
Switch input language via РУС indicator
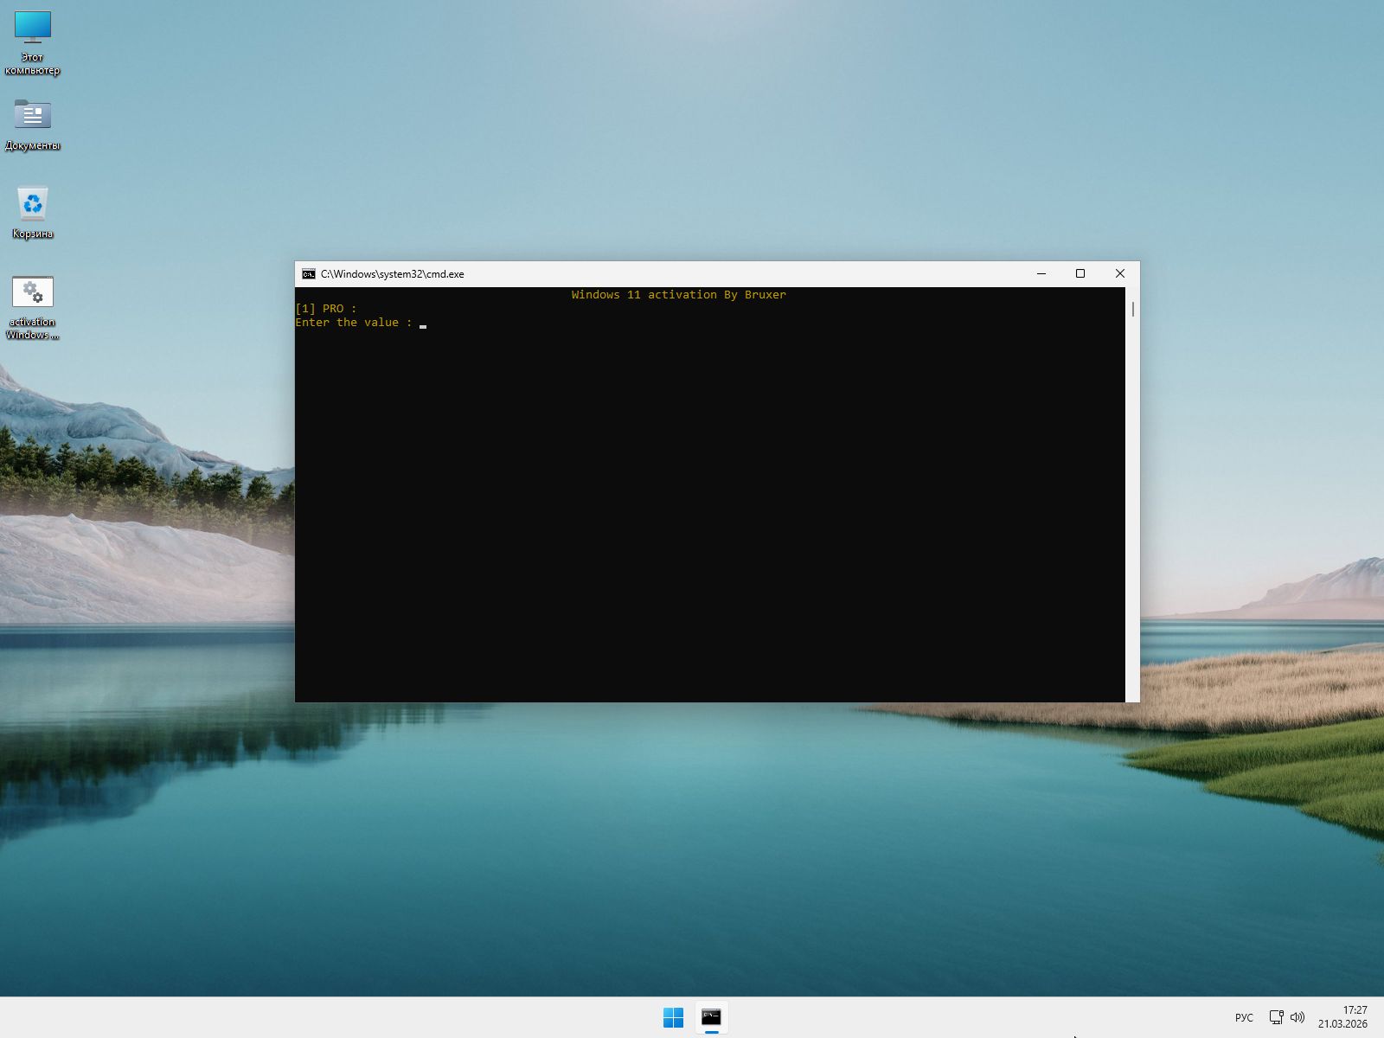[x=1244, y=1017]
